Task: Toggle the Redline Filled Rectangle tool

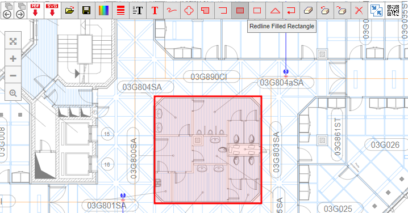Action: point(240,10)
